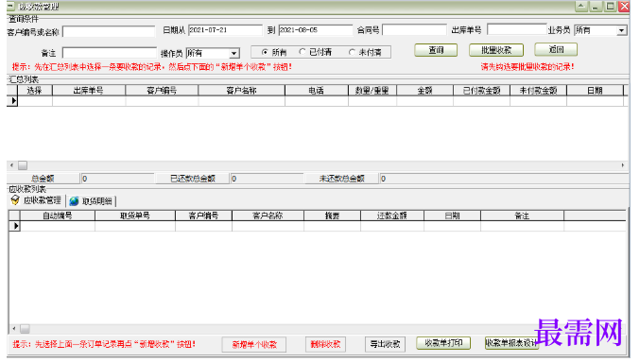Click the receivables list current row indicator
The image size is (640, 362).
pyautogui.click(x=15, y=226)
